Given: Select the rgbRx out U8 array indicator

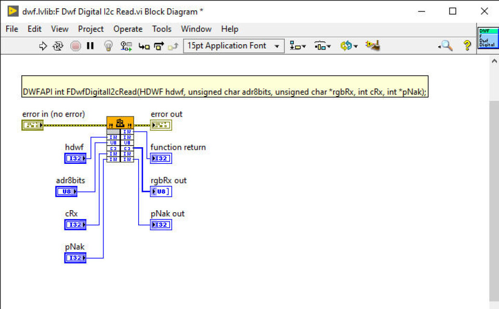Looking at the screenshot, I should pos(161,191).
